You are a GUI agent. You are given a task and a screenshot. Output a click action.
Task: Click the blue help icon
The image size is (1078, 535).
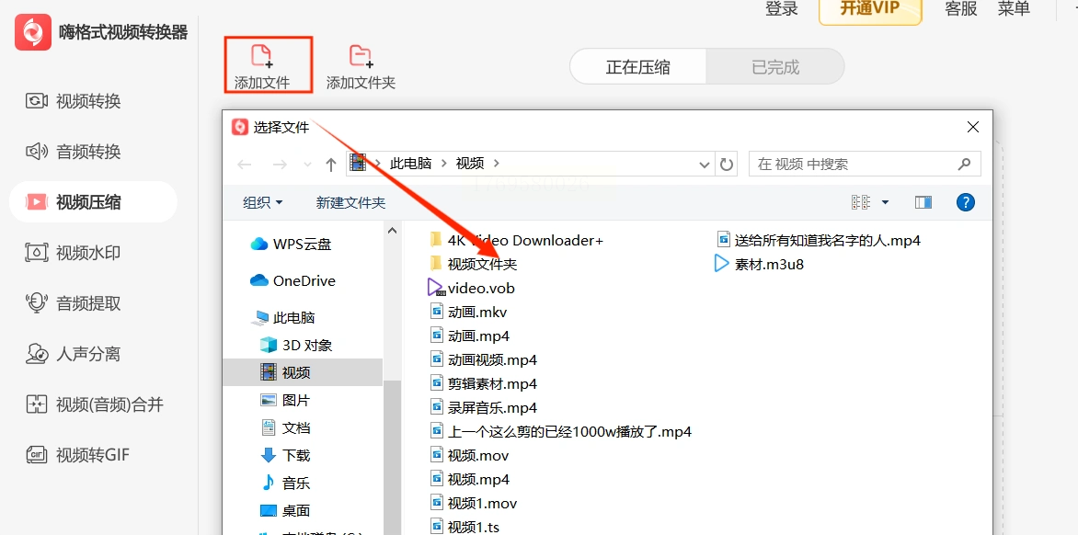965,202
